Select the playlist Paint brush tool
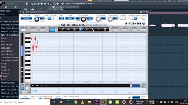This screenshot has height=105, width=188. (x=35, y=4)
